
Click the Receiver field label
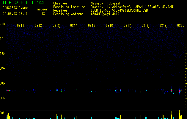tap(60, 10)
